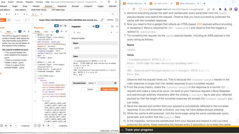The width and height of the screenshot is (239, 134).
Task: Select response Pretty view tab
Action: (x=37, y=32)
